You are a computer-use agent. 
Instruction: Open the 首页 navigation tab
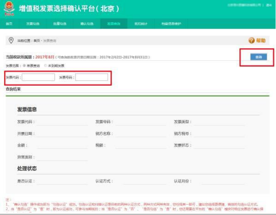(9, 24)
